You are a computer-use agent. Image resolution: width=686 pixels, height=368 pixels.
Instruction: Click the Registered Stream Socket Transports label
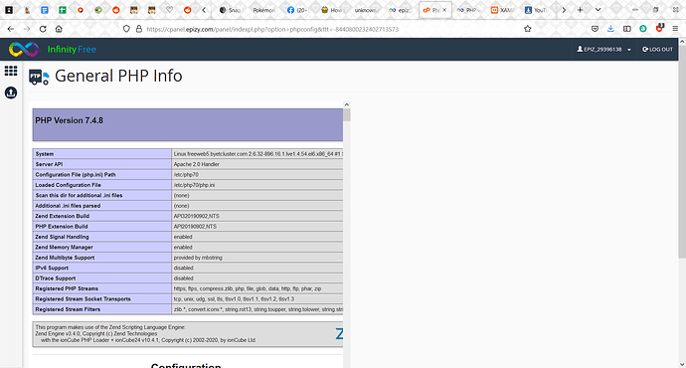pyautogui.click(x=84, y=299)
